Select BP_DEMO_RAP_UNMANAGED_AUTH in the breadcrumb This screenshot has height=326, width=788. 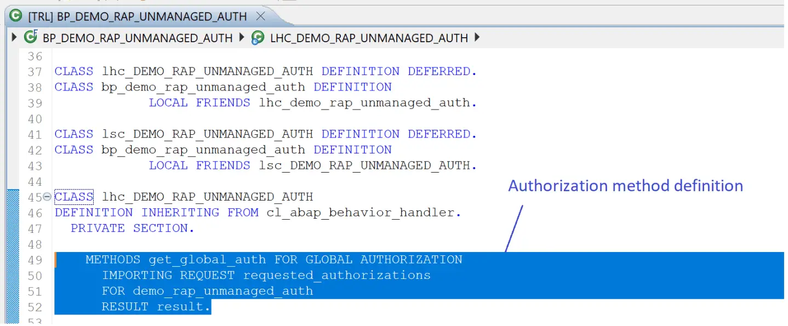pos(138,38)
